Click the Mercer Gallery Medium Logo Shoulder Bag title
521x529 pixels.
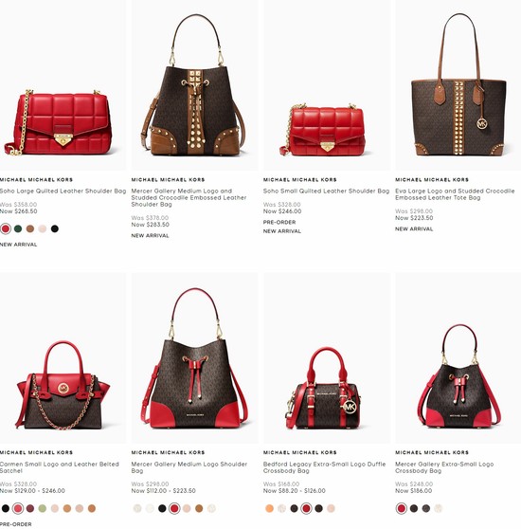(189, 467)
